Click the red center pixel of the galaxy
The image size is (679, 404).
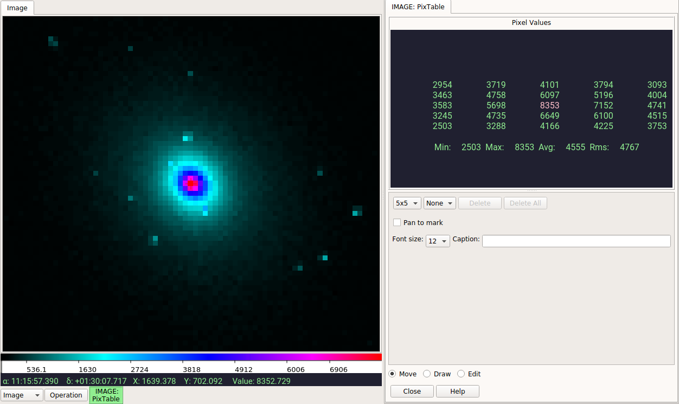[190, 183]
